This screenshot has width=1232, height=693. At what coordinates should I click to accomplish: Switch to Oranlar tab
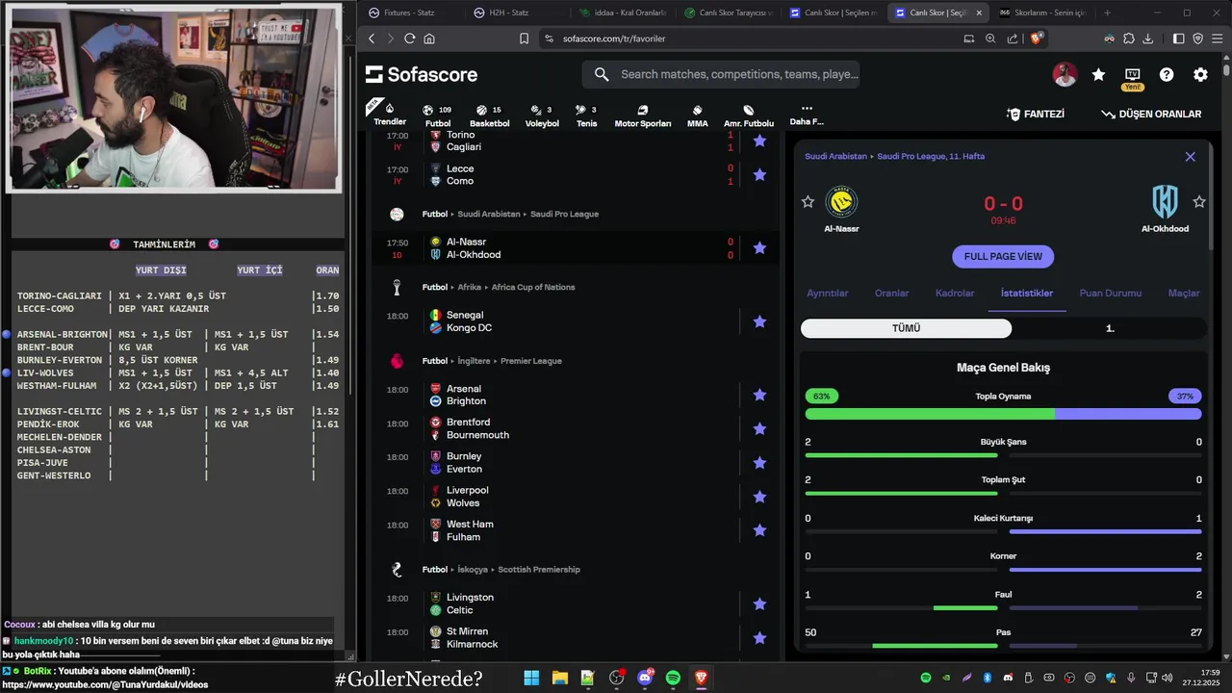click(x=891, y=293)
